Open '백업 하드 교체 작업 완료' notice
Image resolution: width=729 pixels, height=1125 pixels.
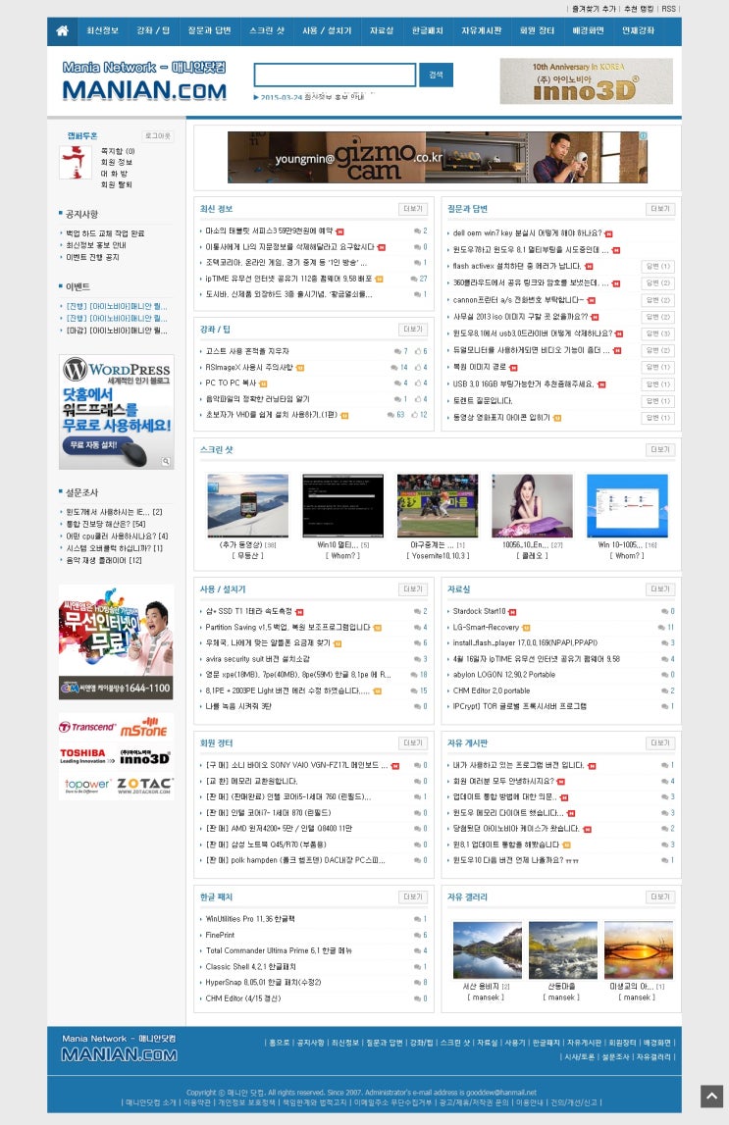click(x=105, y=233)
